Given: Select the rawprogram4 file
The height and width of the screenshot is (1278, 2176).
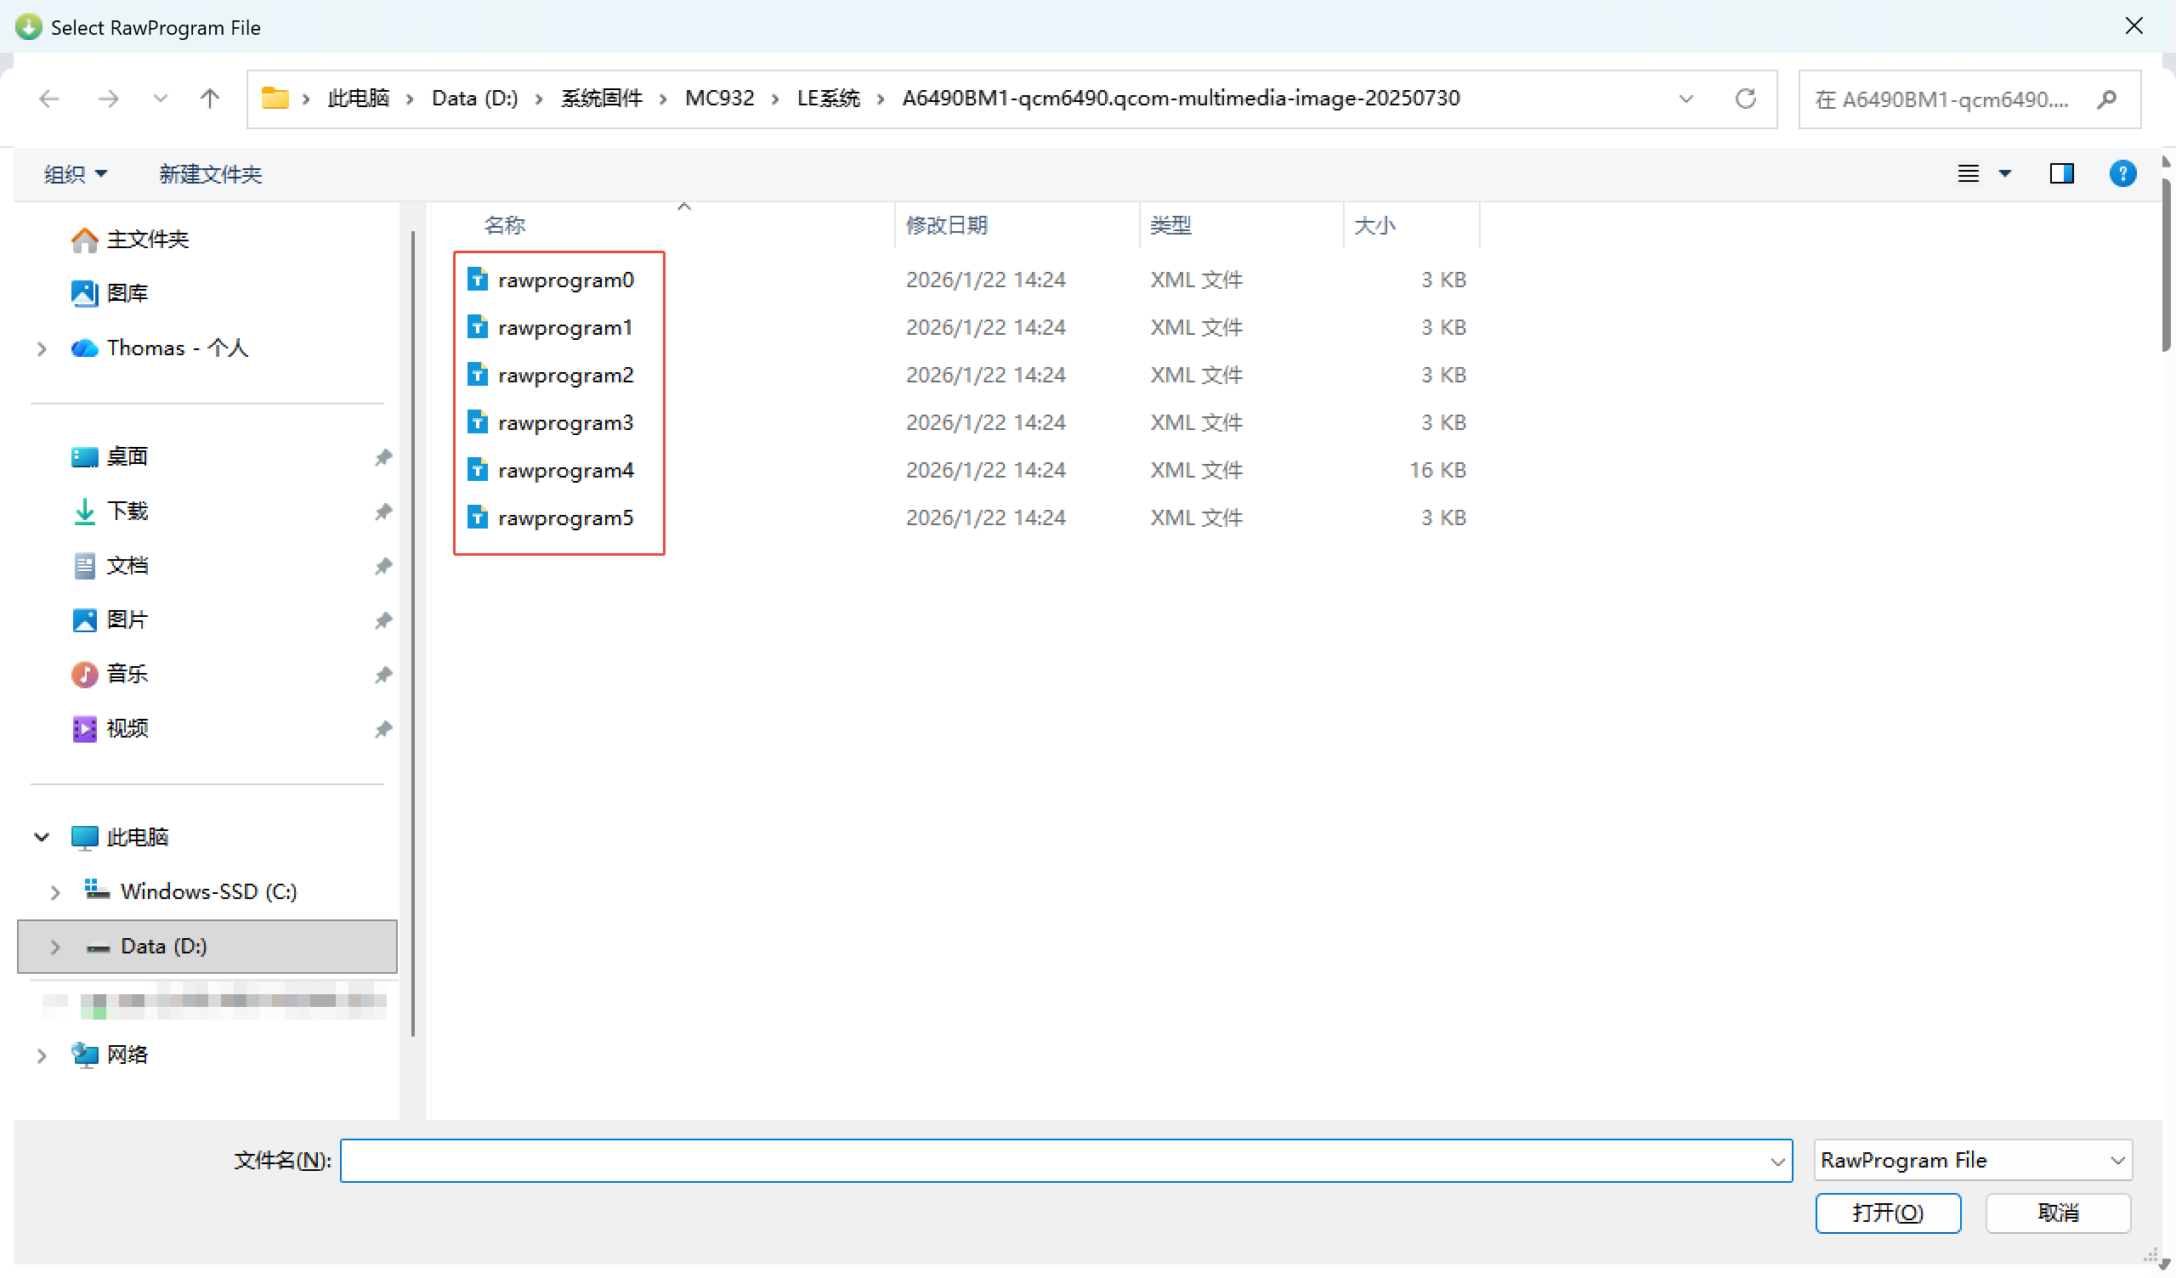Looking at the screenshot, I should click(x=564, y=470).
